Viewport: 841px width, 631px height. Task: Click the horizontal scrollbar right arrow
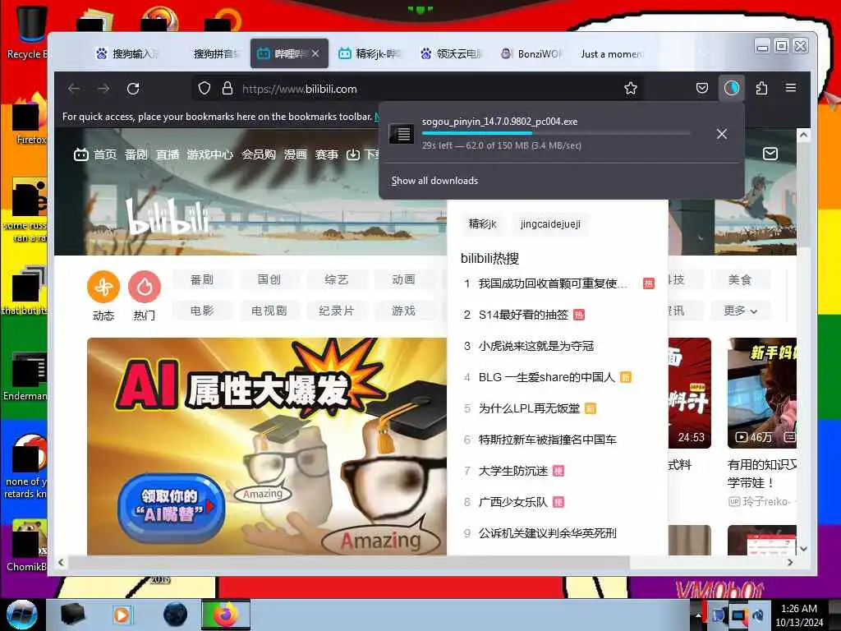pos(790,562)
